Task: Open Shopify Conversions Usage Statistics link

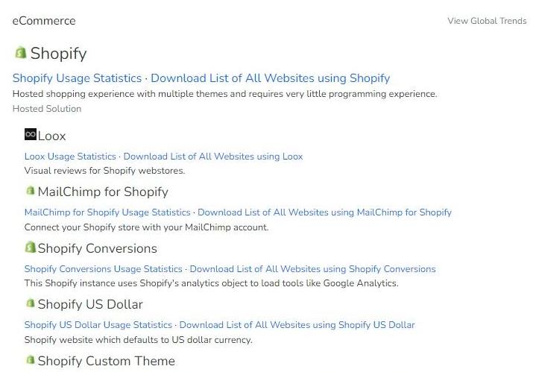Action: tap(103, 269)
